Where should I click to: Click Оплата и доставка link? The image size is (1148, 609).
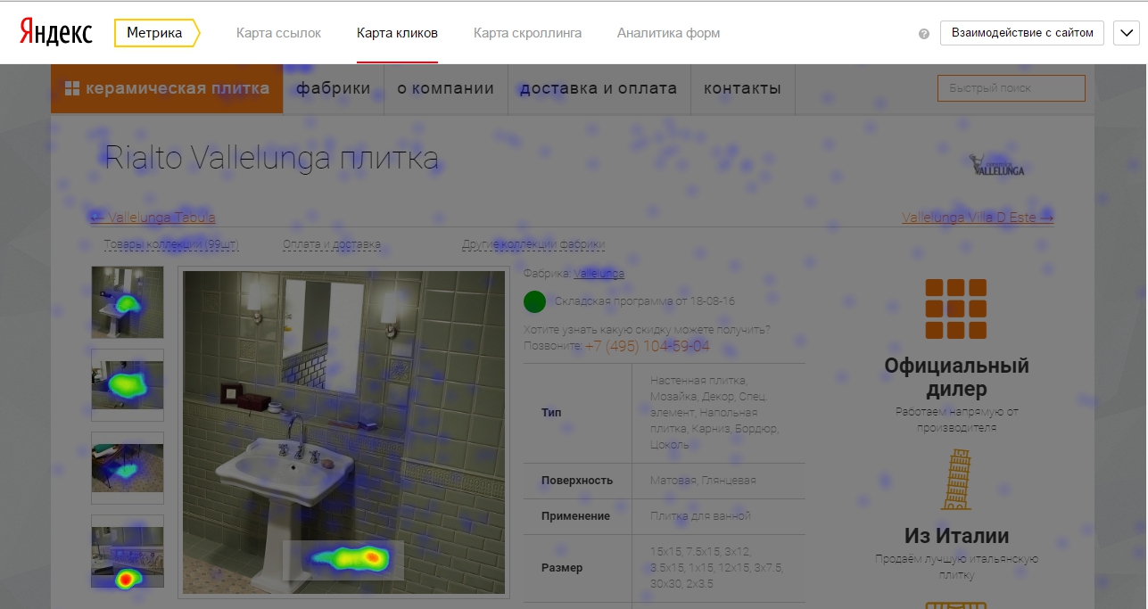click(332, 244)
